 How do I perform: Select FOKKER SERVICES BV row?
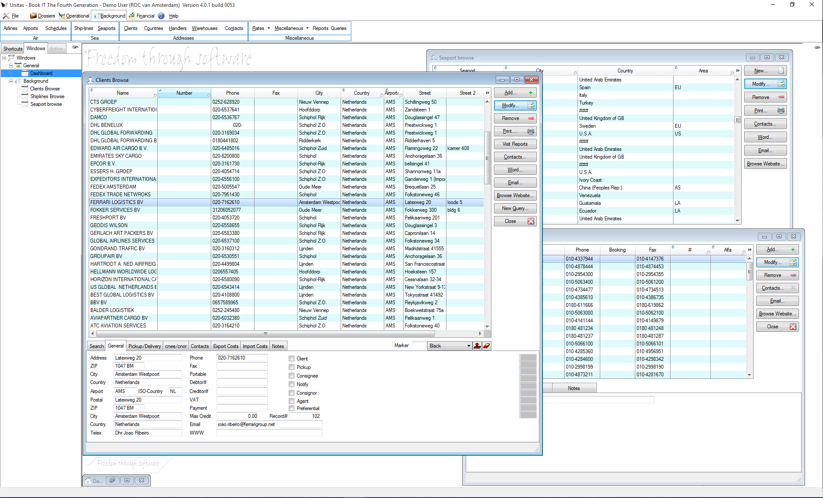pyautogui.click(x=286, y=210)
